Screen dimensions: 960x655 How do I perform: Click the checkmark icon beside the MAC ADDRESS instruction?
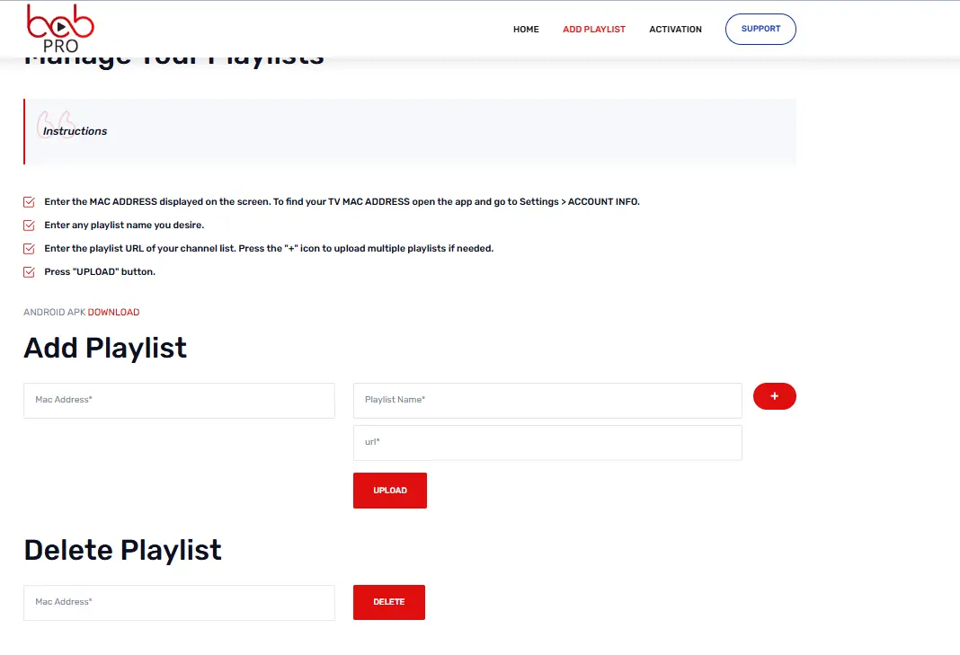click(x=30, y=202)
